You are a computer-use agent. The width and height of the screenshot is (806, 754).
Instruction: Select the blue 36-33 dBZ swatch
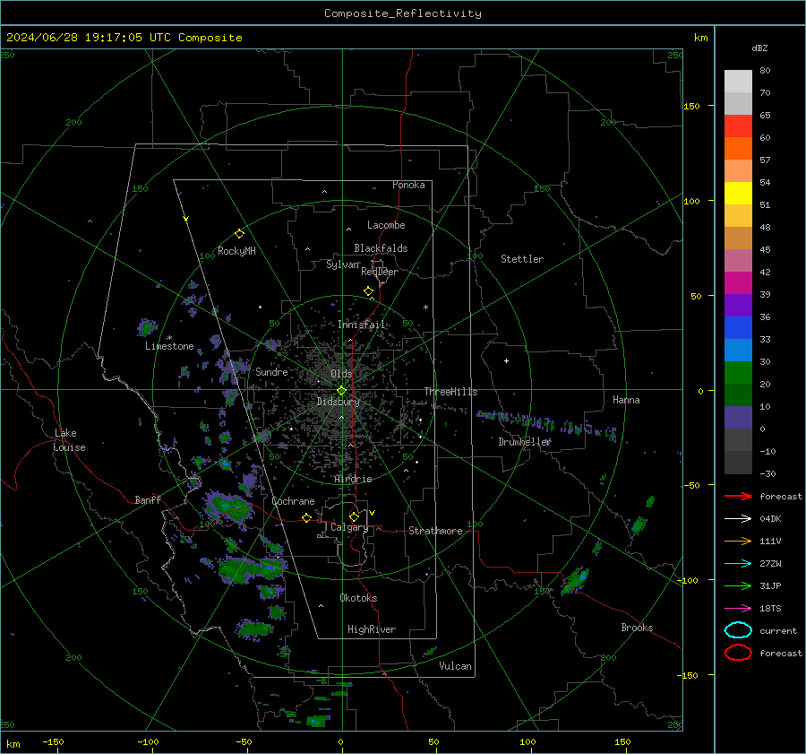738,327
